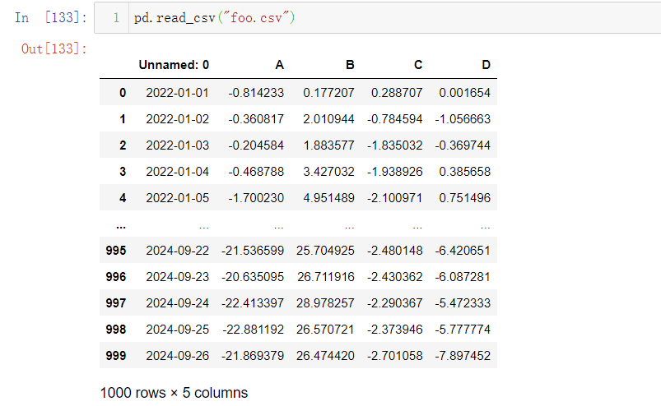Click the Out[133] output prompt

[54, 48]
